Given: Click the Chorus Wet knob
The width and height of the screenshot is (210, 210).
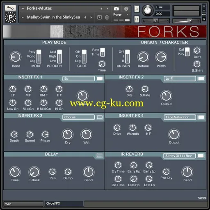Looking at the screenshot, I should [86, 134].
